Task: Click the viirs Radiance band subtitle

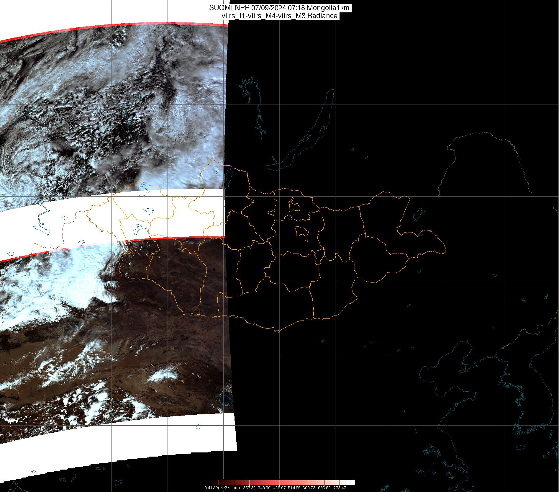Action: point(279,16)
